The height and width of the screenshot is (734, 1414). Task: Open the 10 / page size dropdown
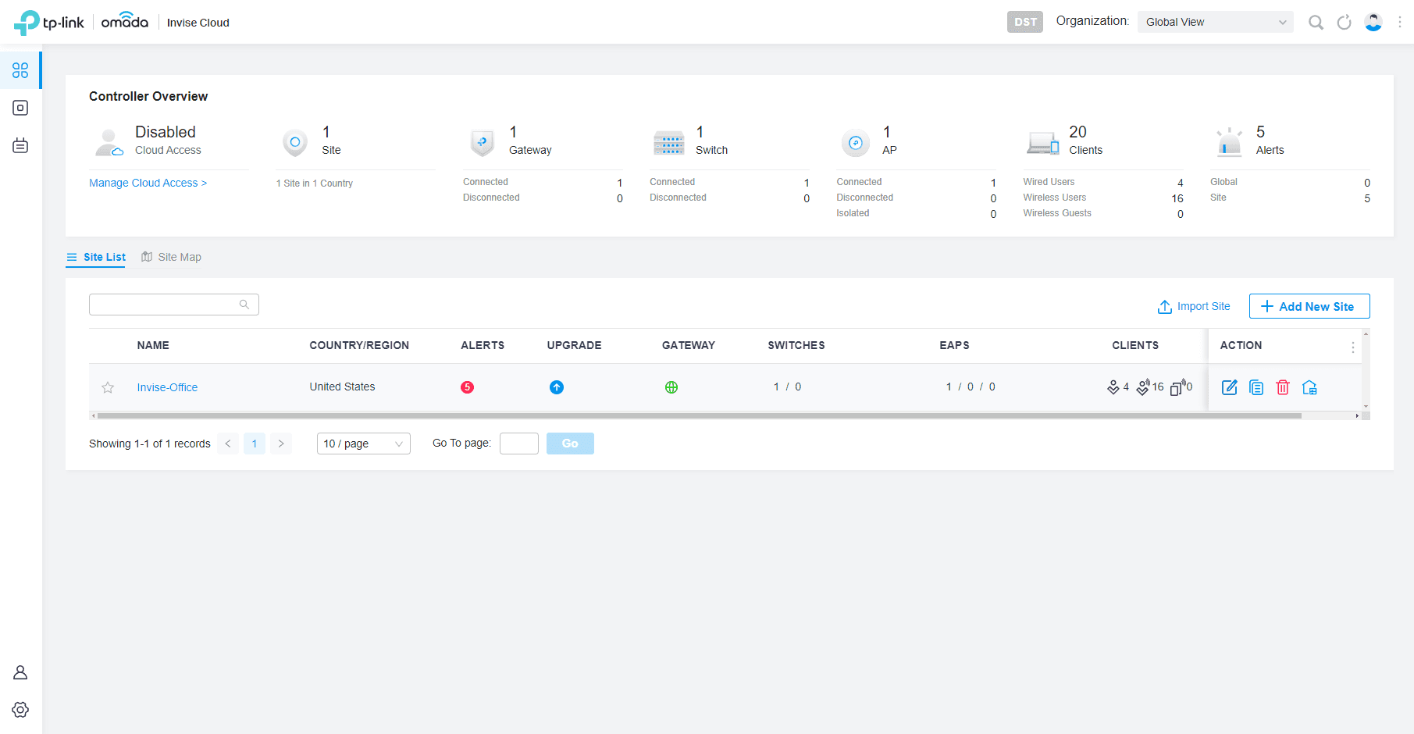tap(363, 444)
